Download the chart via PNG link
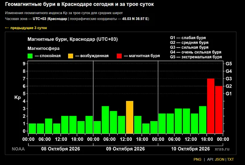The image size is (245, 165). (197, 159)
